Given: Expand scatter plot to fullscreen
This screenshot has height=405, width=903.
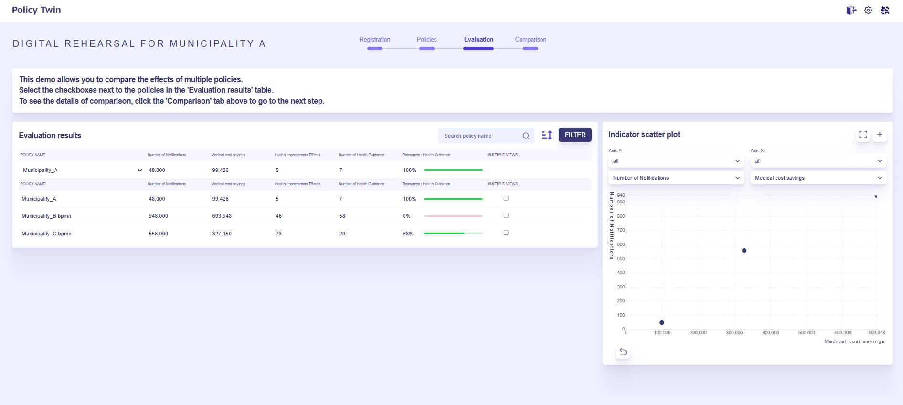Looking at the screenshot, I should pyautogui.click(x=863, y=135).
